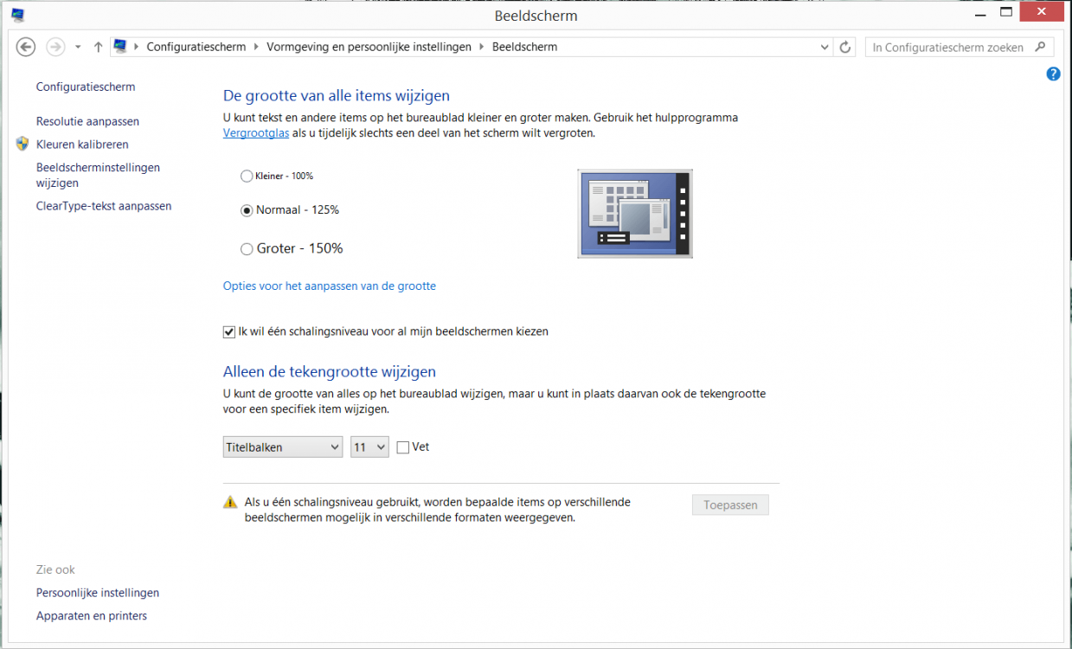Image resolution: width=1072 pixels, height=649 pixels.
Task: Click the computer icon in address bar
Action: [120, 47]
